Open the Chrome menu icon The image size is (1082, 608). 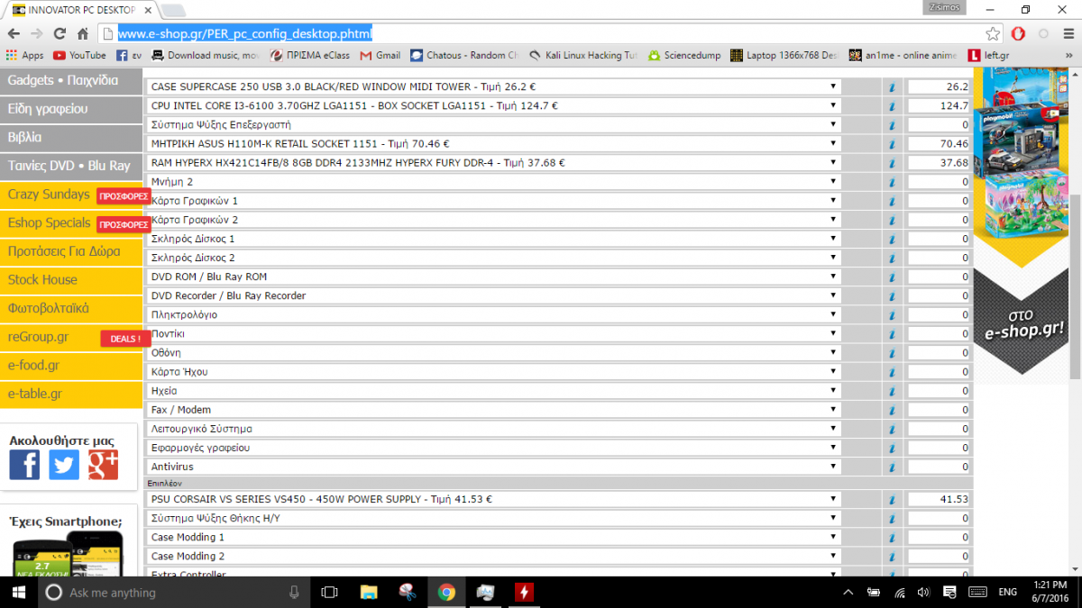pyautogui.click(x=1068, y=33)
